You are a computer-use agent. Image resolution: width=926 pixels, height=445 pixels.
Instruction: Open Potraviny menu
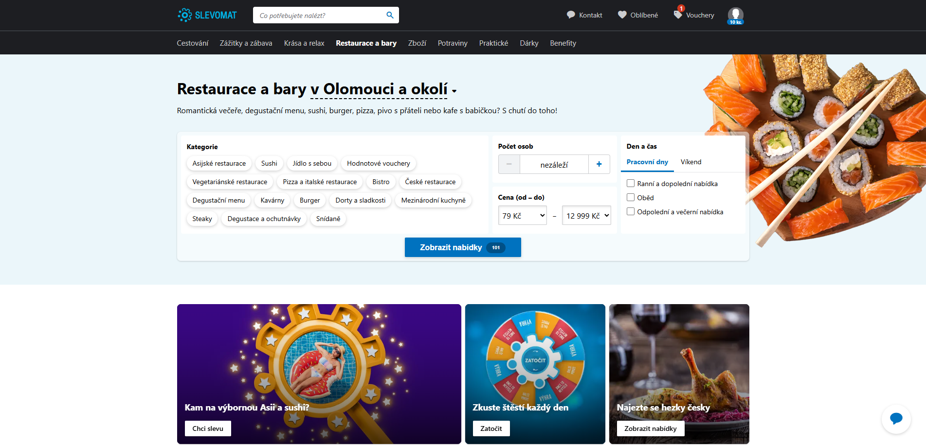coord(453,43)
